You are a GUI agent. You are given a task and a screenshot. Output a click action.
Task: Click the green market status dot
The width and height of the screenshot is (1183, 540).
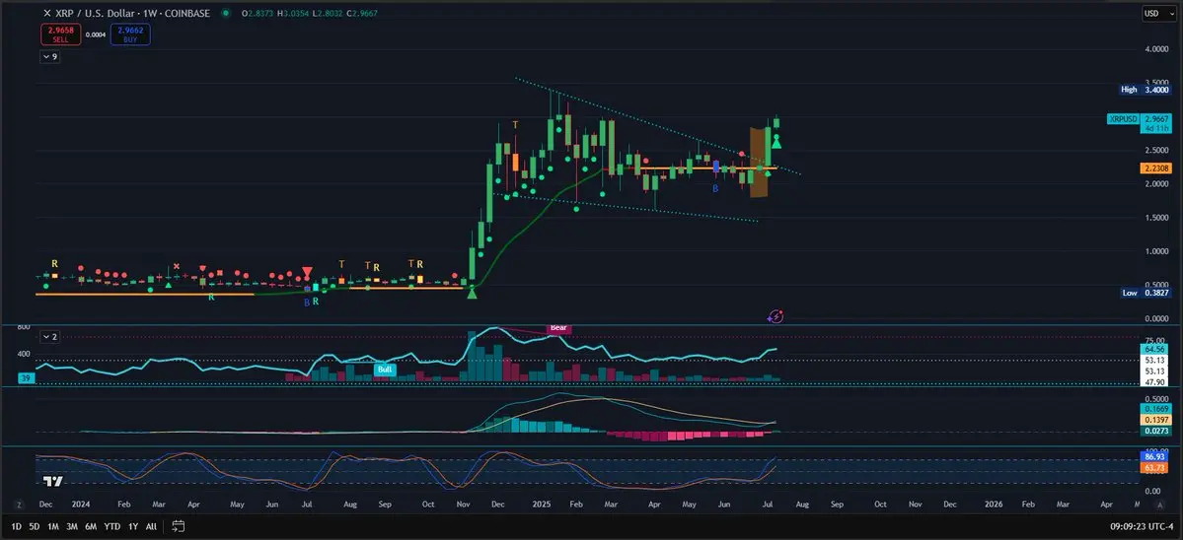[x=226, y=13]
